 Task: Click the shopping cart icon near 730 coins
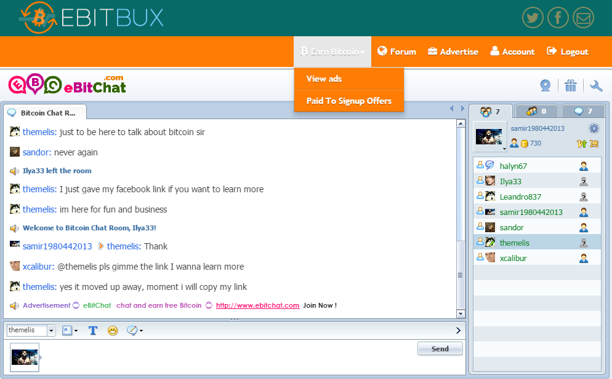tap(594, 143)
